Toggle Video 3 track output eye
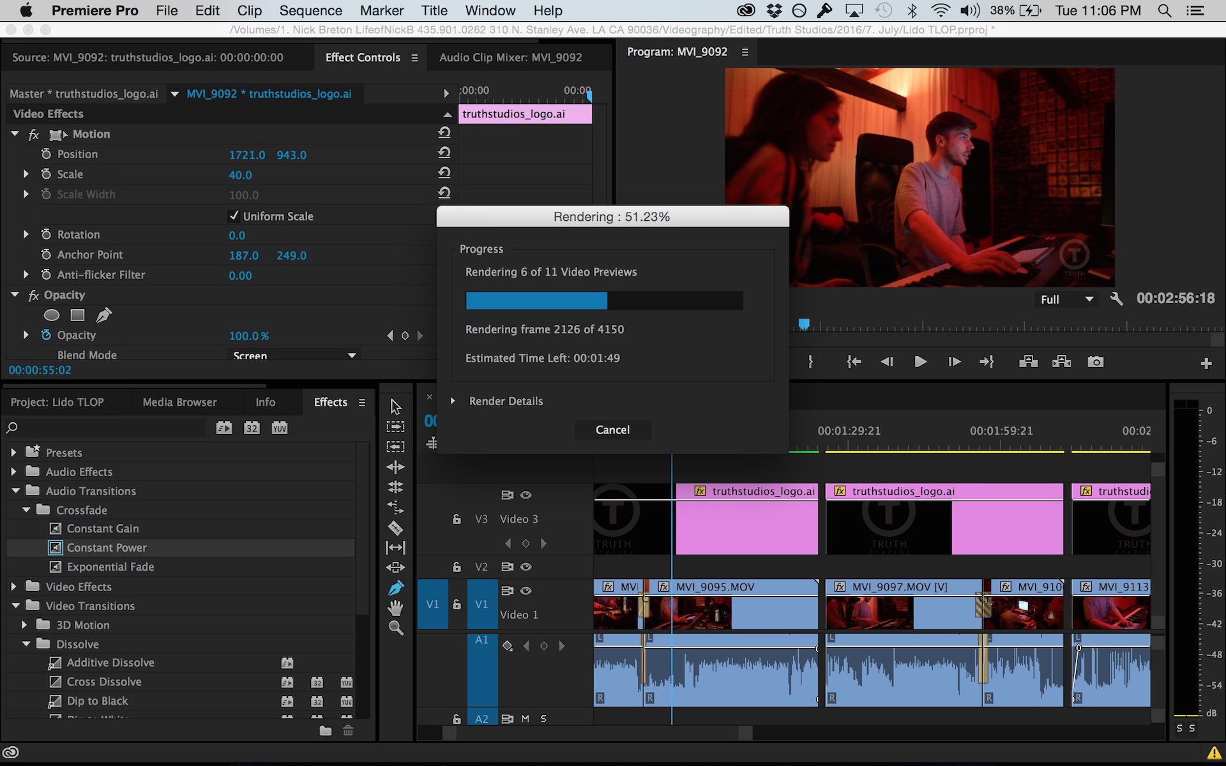Image resolution: width=1226 pixels, height=766 pixels. tap(526, 495)
